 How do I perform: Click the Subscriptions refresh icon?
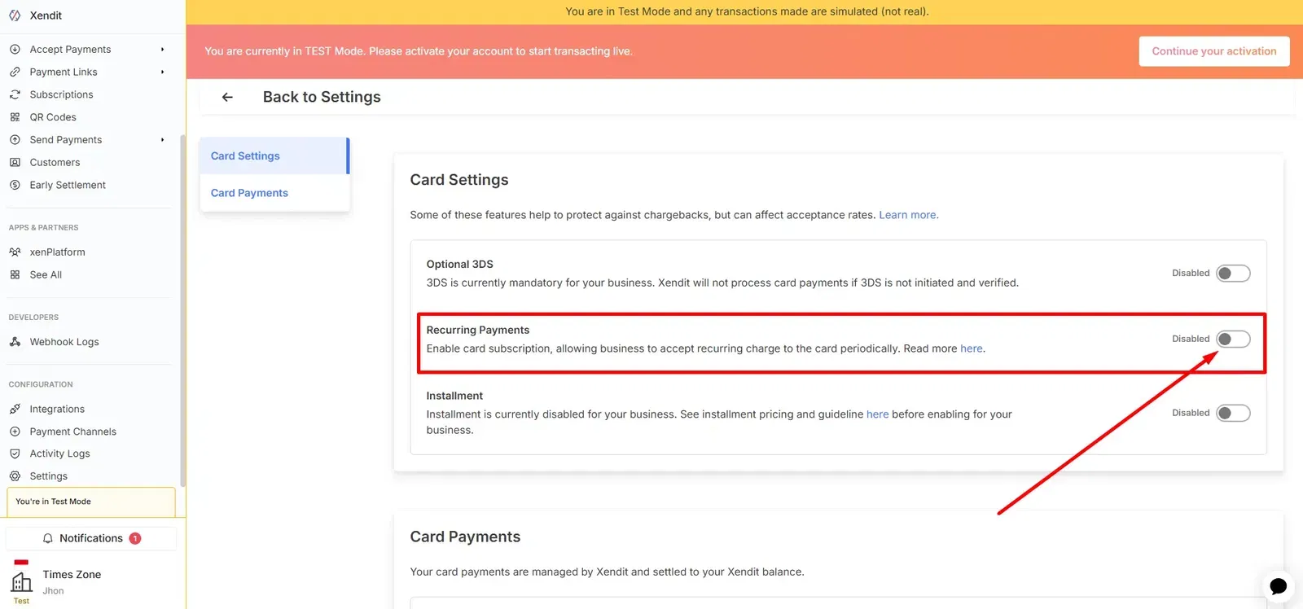(15, 94)
